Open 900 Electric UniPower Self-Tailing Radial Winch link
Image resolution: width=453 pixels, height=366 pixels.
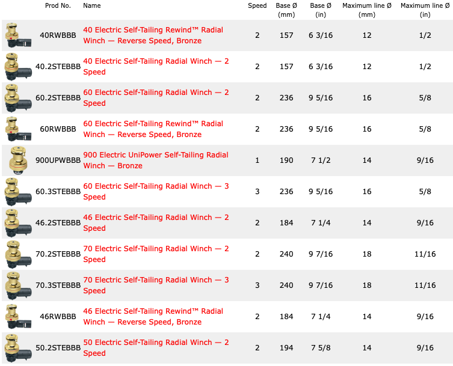tap(156, 160)
